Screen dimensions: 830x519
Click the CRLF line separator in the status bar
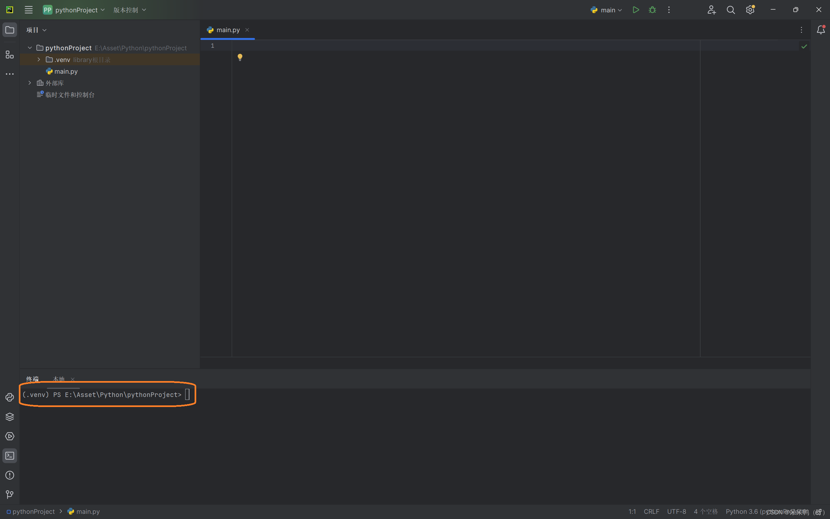[651, 512]
